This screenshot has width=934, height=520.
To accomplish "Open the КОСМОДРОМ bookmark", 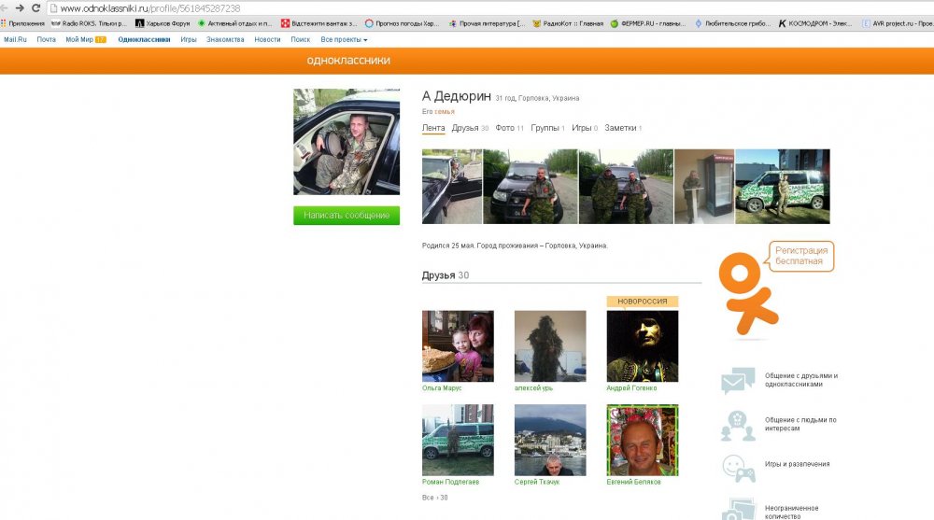I will (816, 24).
